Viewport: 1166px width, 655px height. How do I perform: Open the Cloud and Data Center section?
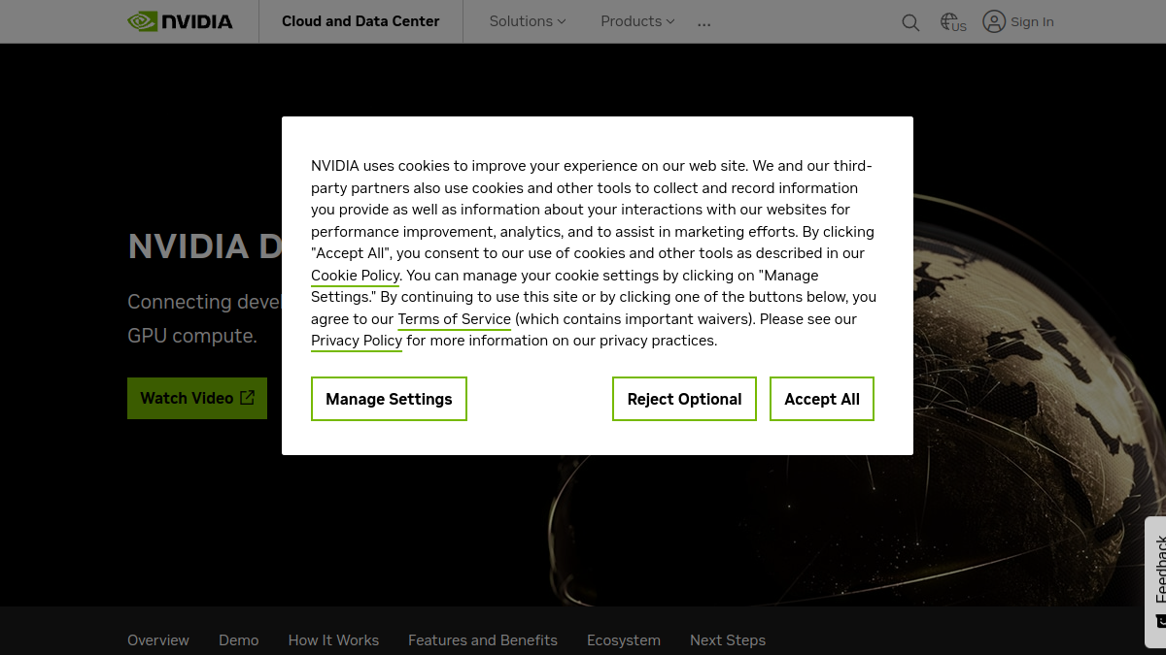(360, 21)
